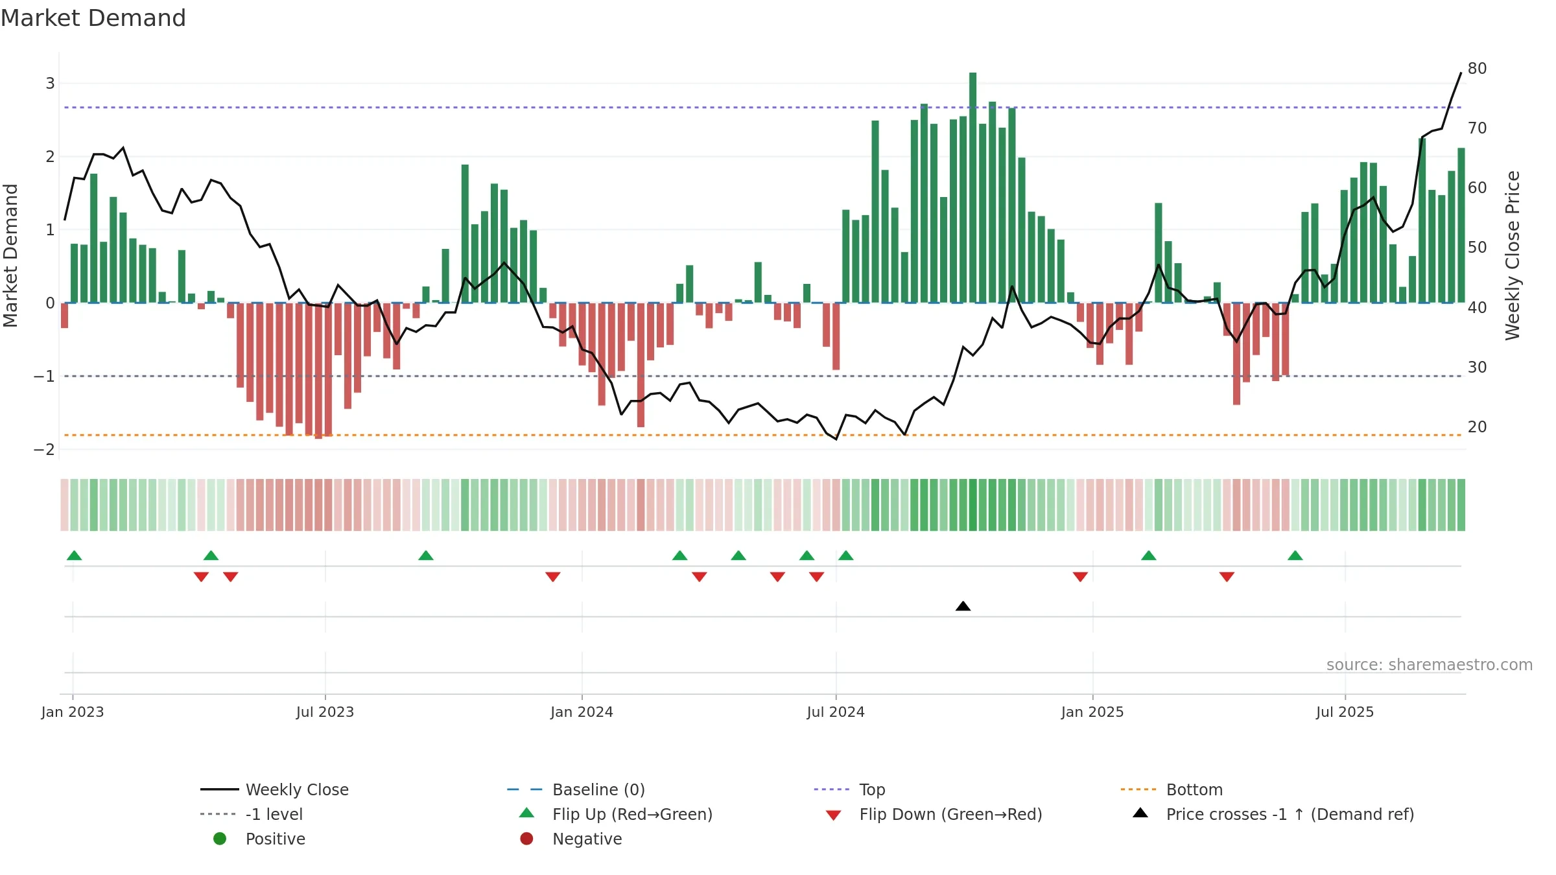Image resolution: width=1556 pixels, height=875 pixels.
Task: Click the black price-cross triangle marker on timeline
Action: click(x=963, y=606)
